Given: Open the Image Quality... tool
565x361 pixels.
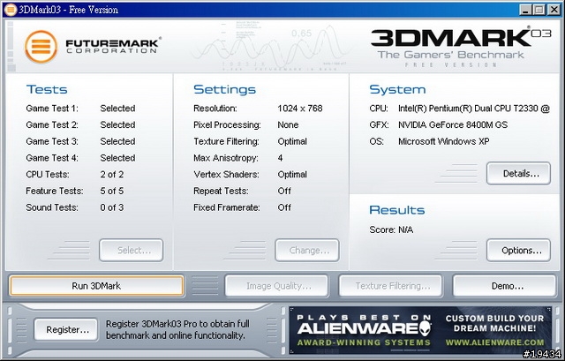Looking at the screenshot, I should [x=276, y=286].
